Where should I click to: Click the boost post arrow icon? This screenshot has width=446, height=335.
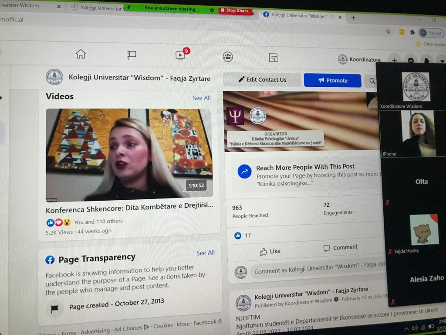[244, 171]
